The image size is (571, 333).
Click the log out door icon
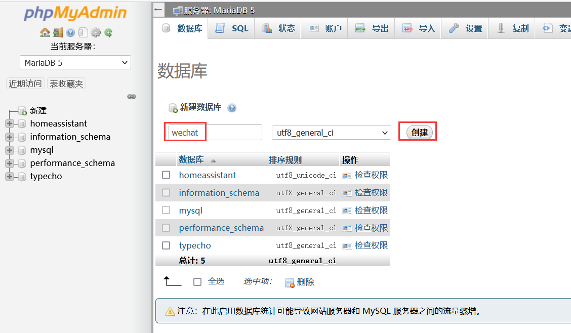pos(58,32)
